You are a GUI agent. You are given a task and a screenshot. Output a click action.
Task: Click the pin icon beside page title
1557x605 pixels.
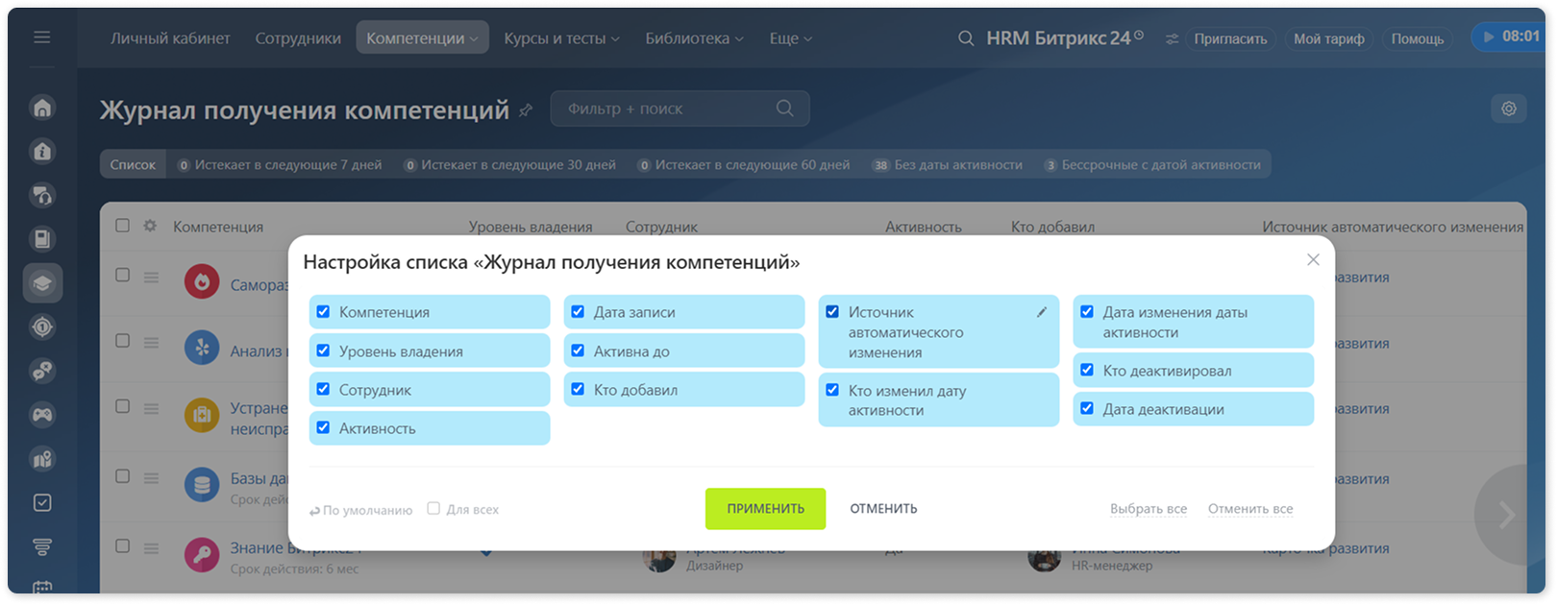pyautogui.click(x=526, y=110)
